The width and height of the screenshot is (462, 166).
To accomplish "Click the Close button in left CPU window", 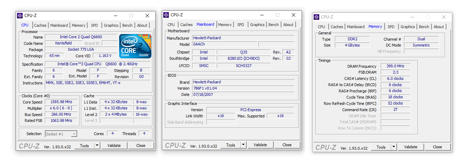I will pos(141,146).
